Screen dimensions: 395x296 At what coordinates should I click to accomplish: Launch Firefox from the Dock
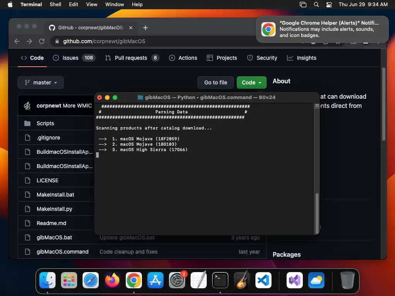pyautogui.click(x=112, y=280)
